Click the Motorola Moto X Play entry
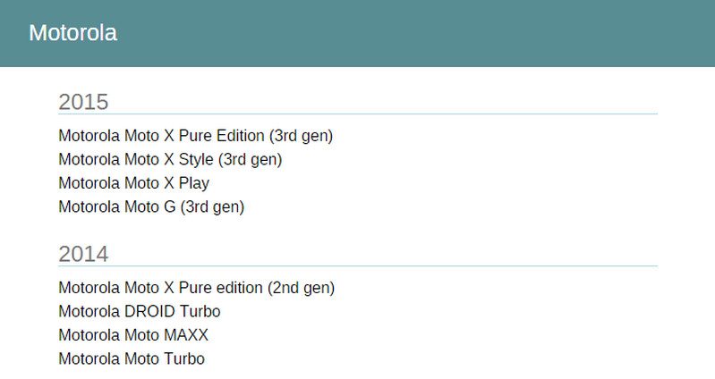 pyautogui.click(x=133, y=183)
